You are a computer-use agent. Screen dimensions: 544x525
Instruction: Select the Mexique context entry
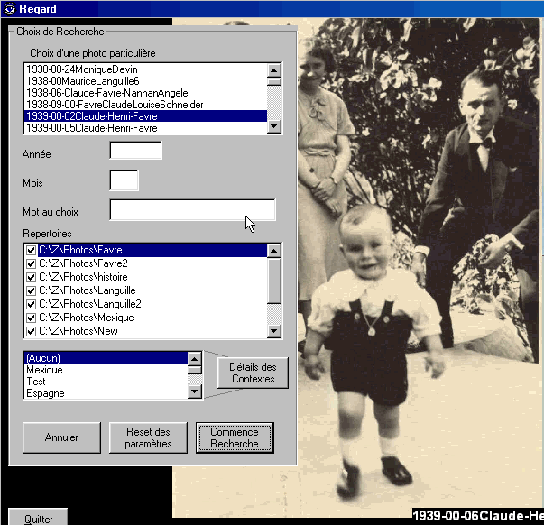pyautogui.click(x=44, y=370)
